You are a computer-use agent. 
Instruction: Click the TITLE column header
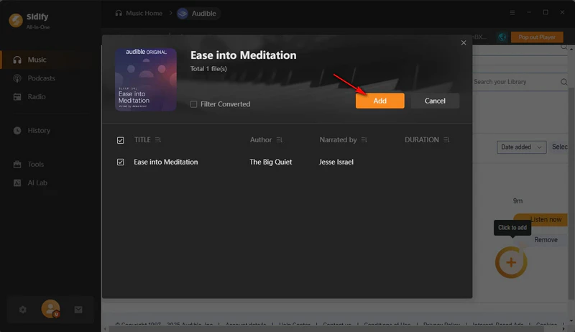[142, 140]
